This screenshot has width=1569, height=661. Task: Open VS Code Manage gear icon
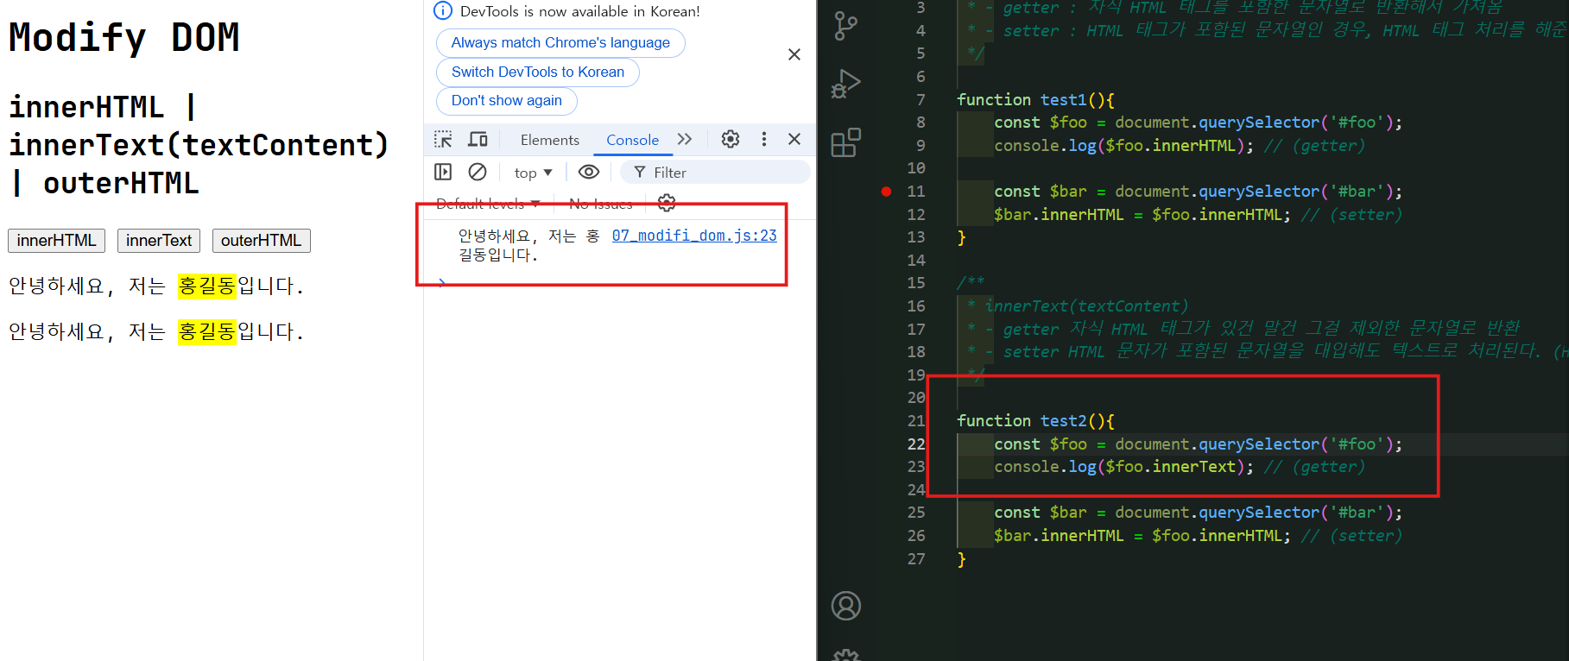click(846, 655)
